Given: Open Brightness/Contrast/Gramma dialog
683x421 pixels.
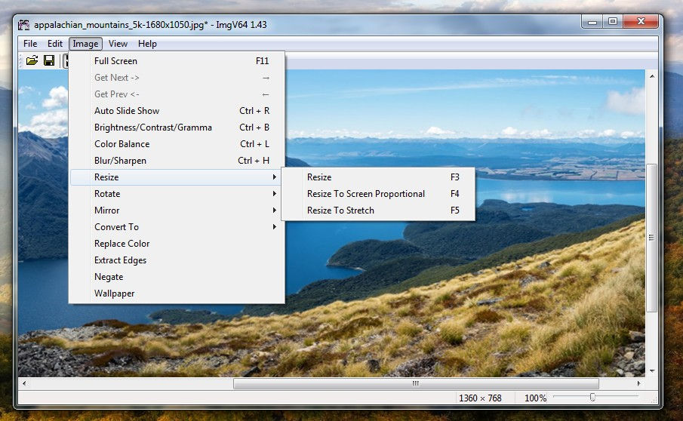Looking at the screenshot, I should coord(177,127).
